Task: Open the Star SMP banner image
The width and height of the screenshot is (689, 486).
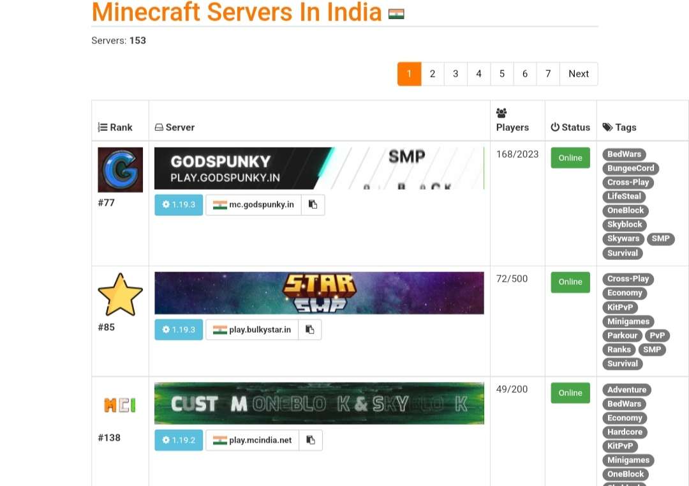Action: click(x=319, y=293)
